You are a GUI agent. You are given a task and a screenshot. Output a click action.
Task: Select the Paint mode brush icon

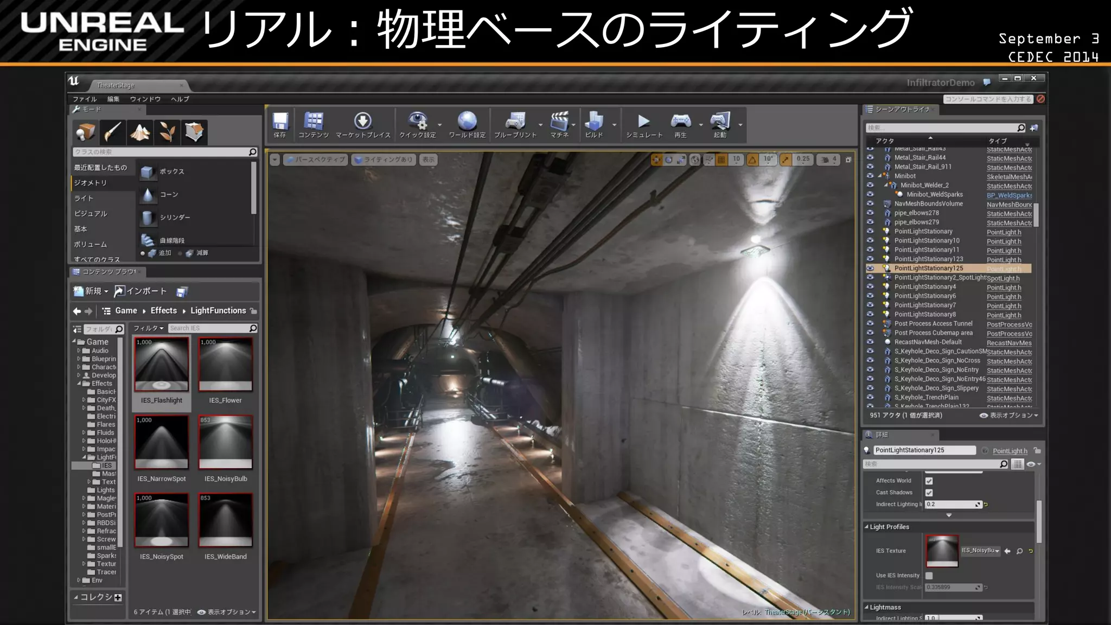click(x=113, y=132)
